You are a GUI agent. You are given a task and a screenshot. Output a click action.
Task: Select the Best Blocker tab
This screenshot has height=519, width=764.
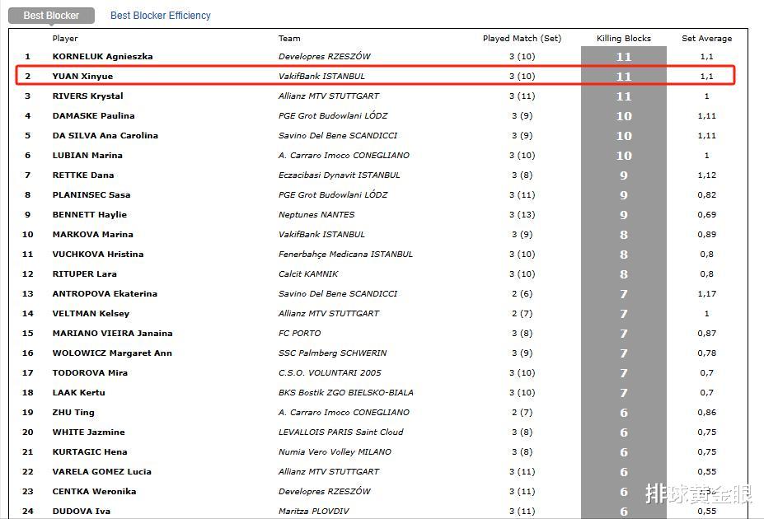pos(51,16)
